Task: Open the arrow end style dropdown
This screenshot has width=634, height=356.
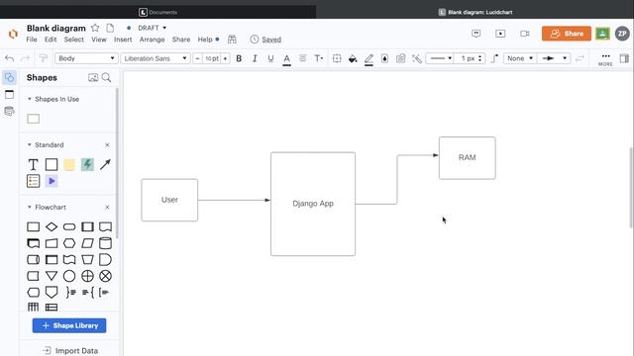Action: pos(554,58)
